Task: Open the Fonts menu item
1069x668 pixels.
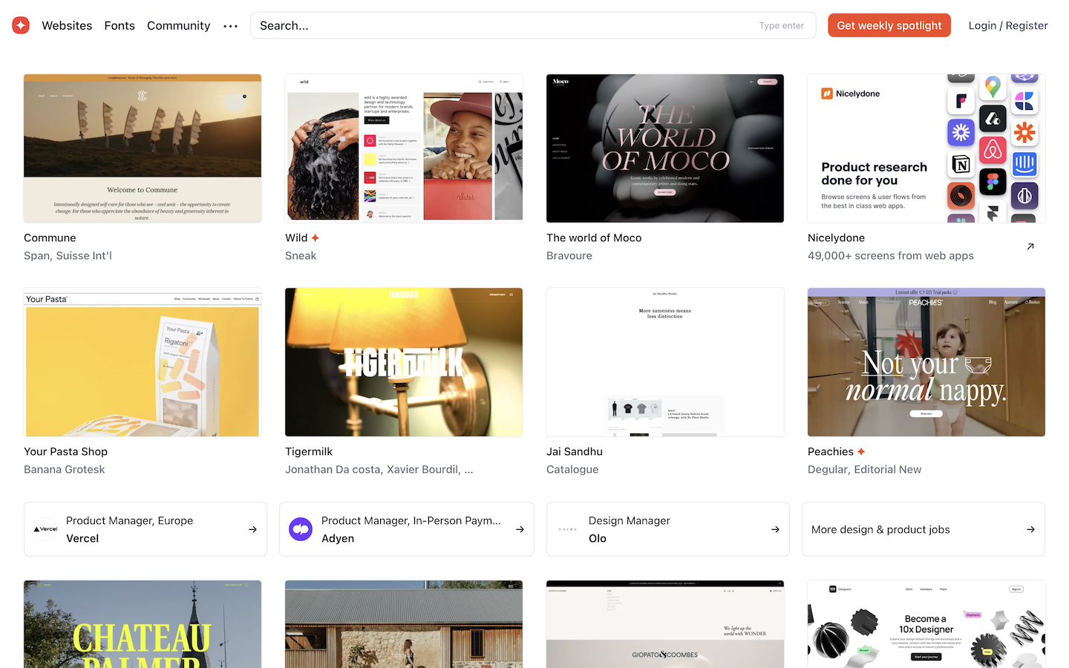Action: [120, 25]
